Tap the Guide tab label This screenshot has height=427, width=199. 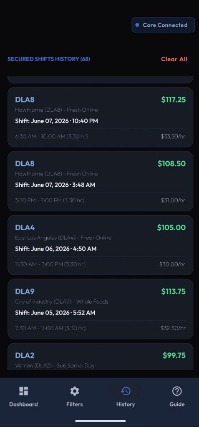coord(177,404)
